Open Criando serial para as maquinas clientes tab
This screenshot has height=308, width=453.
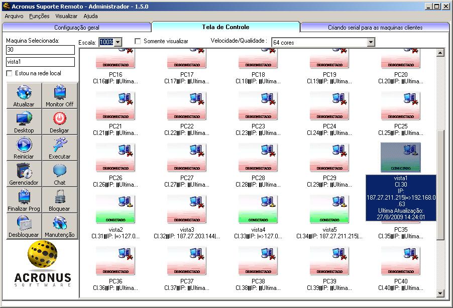point(375,28)
